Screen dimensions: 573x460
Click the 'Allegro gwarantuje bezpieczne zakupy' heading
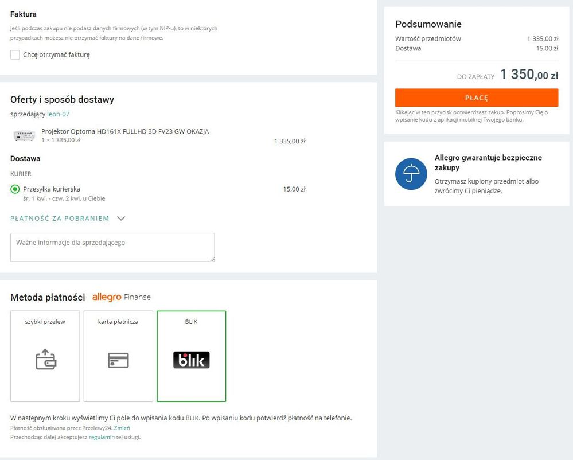coord(488,162)
